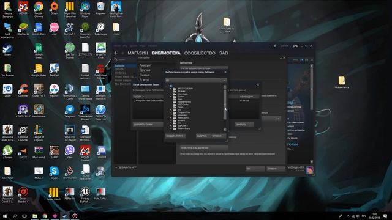Select В игре in the settings sidebar
Image resolution: width=392 pixels, height=220 pixels.
[145, 80]
